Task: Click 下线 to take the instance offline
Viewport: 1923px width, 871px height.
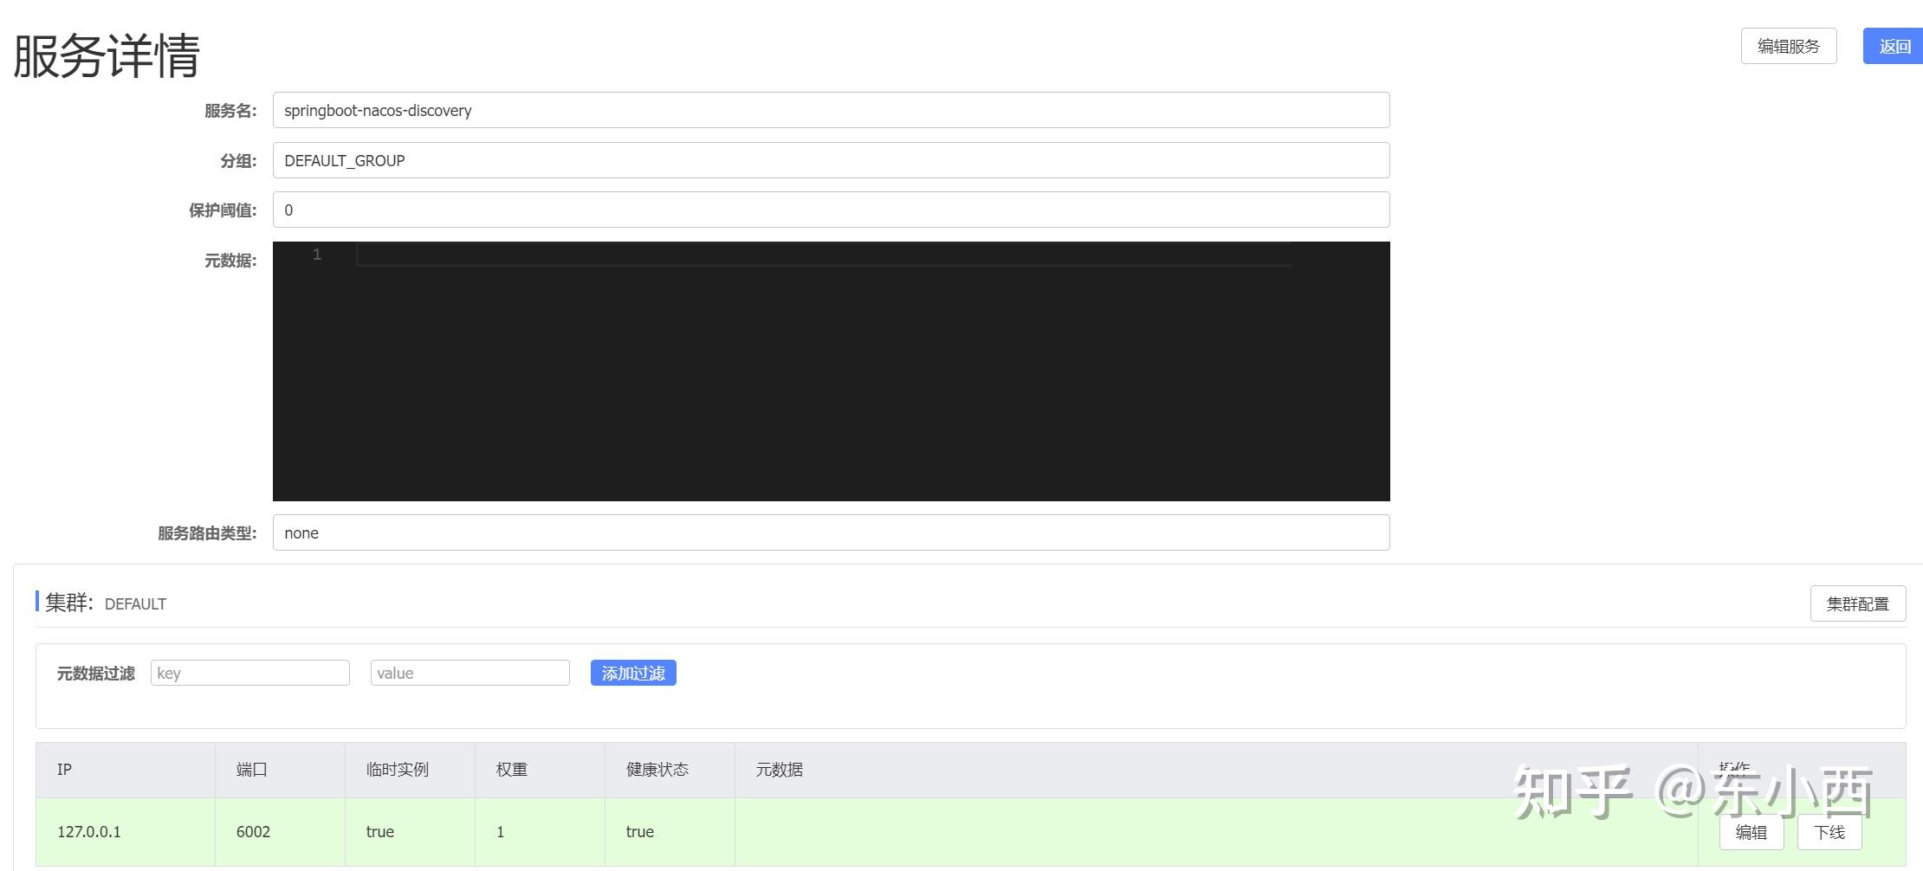Action: click(1829, 831)
